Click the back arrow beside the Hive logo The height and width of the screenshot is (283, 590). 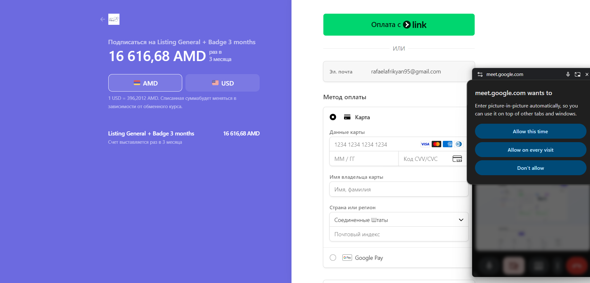(x=103, y=19)
